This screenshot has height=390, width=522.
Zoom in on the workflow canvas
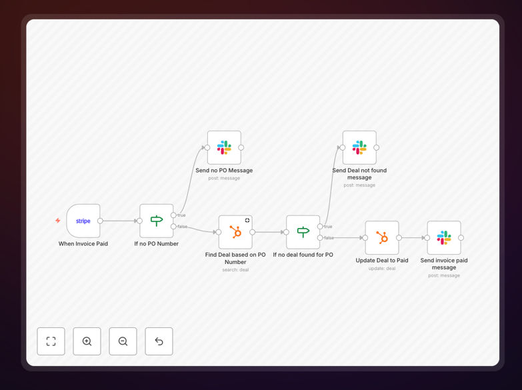[x=87, y=341]
